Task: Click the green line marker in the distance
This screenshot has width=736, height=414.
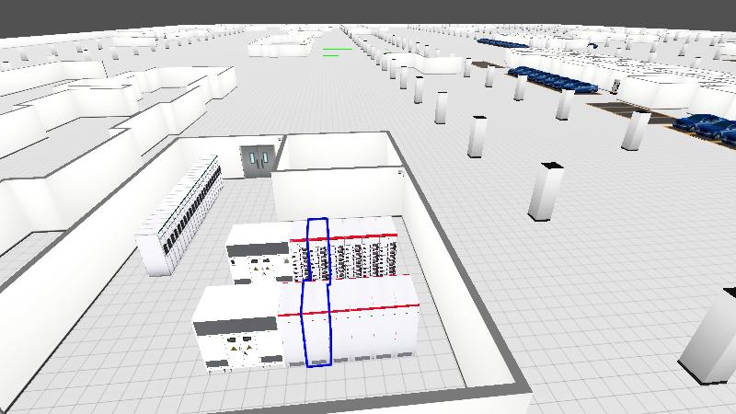Action: pyautogui.click(x=337, y=51)
